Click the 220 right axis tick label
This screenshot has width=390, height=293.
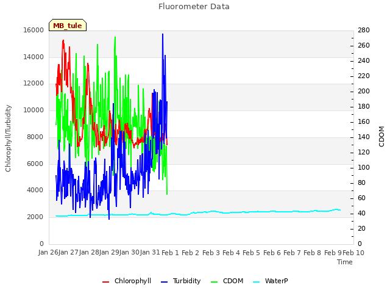364,76
